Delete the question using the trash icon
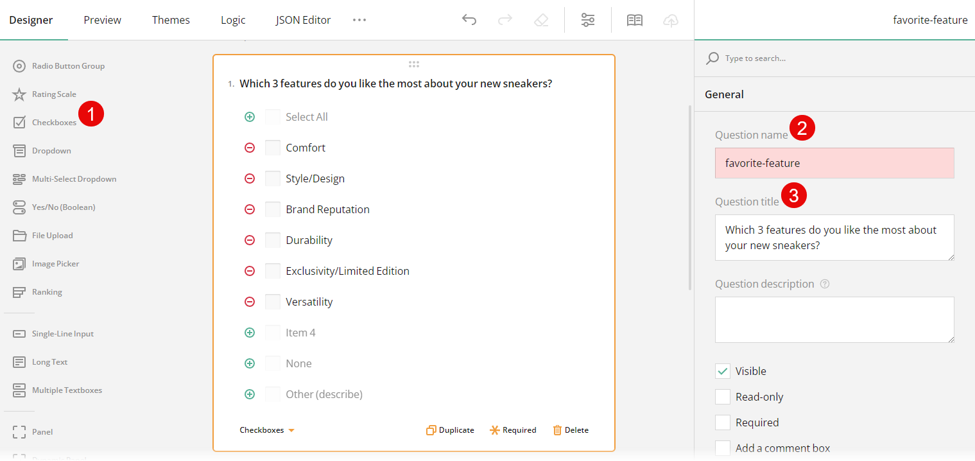 (570, 430)
